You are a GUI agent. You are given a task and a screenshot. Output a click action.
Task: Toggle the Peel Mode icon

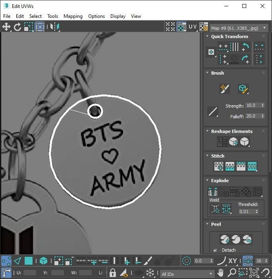[236, 239]
